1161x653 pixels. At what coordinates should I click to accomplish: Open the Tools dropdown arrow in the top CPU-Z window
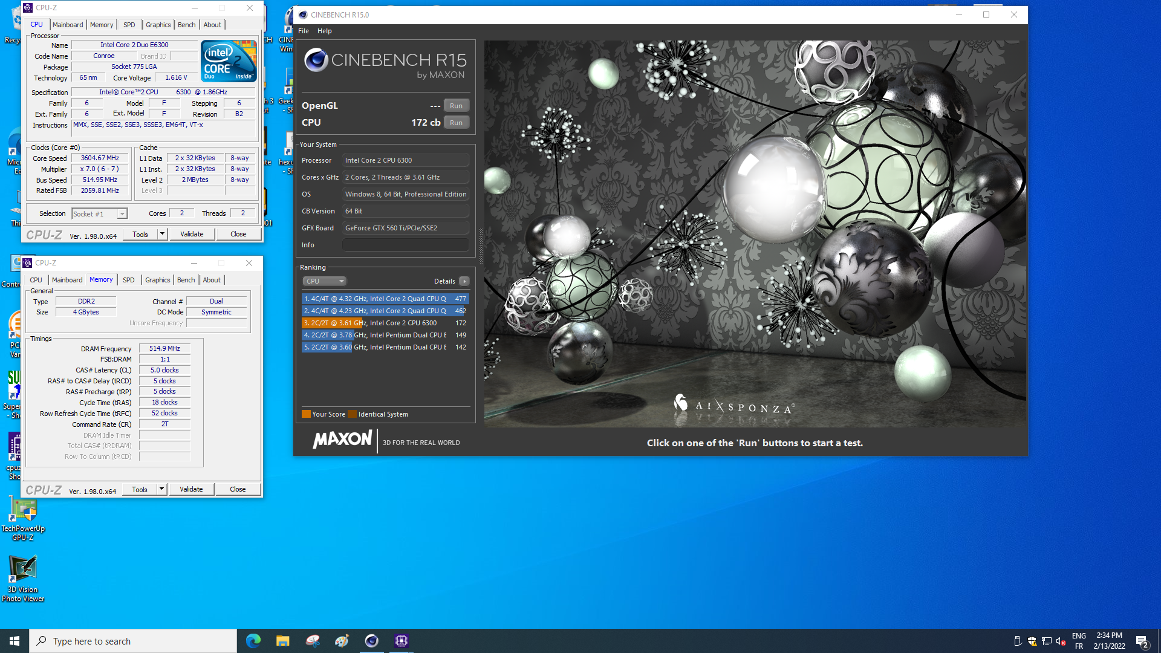[x=162, y=234]
